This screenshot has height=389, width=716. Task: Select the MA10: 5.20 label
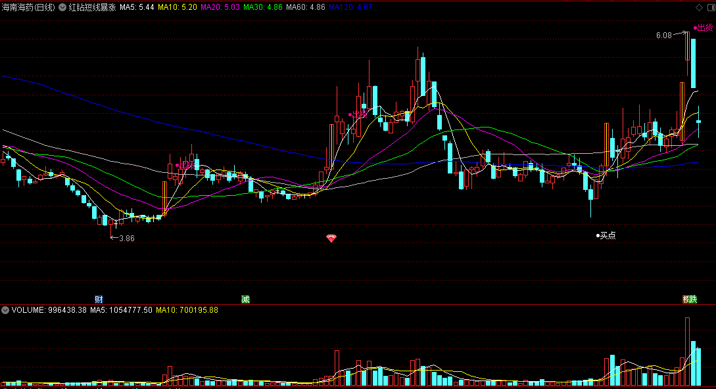(178, 7)
